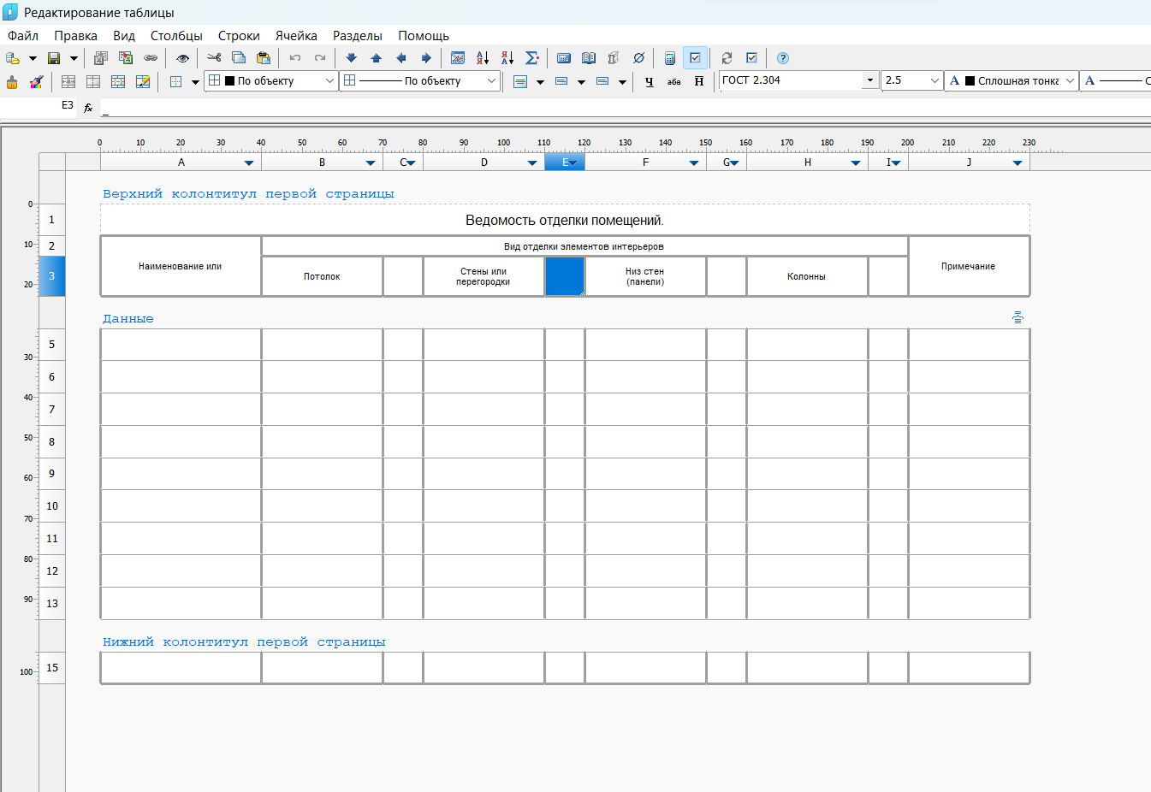Click the Sigma sum icon
Image resolution: width=1151 pixels, height=792 pixels.
531,58
